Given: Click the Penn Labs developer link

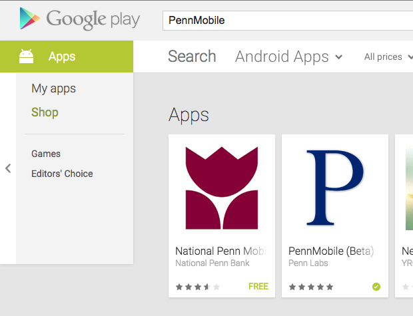Looking at the screenshot, I should point(308,263).
